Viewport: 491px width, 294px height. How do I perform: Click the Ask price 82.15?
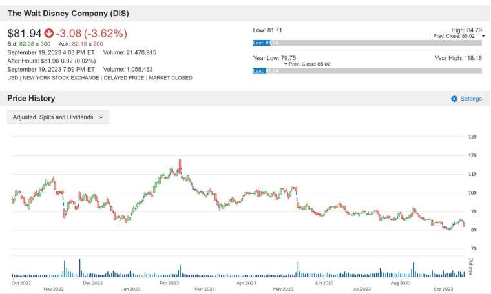tap(79, 44)
